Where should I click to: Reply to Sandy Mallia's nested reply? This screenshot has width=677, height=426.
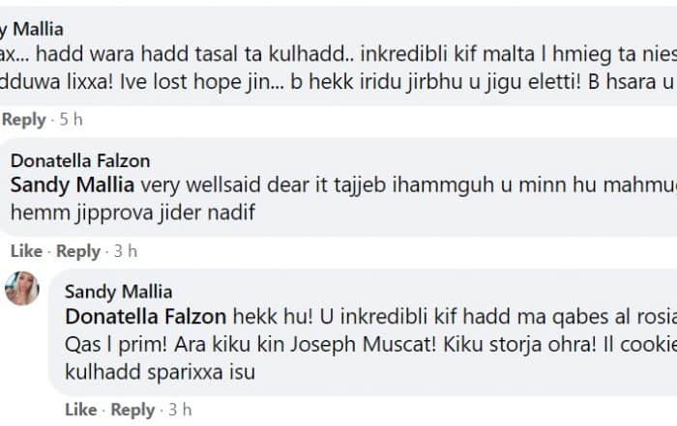(132, 410)
